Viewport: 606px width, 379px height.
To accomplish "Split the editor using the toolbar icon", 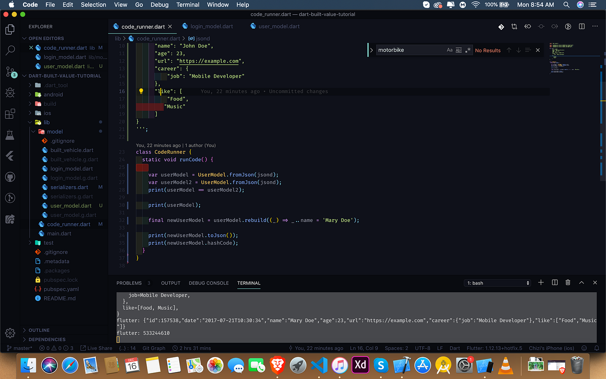I will [581, 26].
